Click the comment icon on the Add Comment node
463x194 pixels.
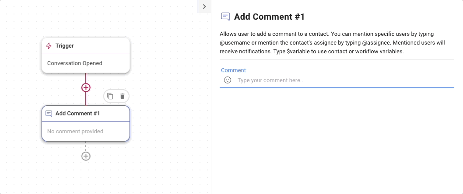[x=49, y=114]
